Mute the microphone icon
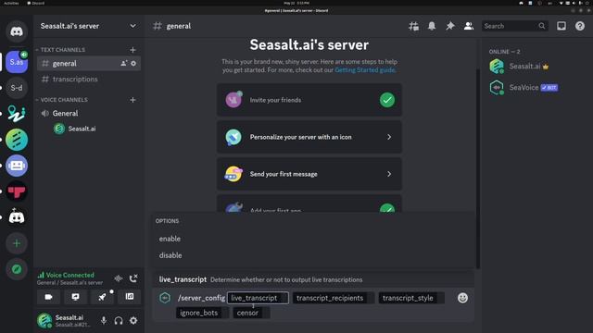This screenshot has height=333, width=593. pyautogui.click(x=104, y=321)
